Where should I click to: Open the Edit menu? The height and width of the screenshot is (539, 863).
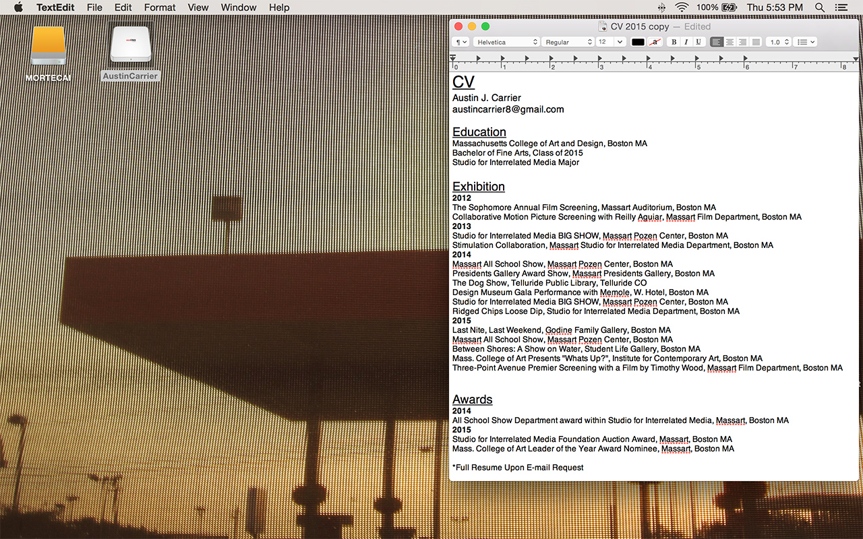tap(123, 7)
